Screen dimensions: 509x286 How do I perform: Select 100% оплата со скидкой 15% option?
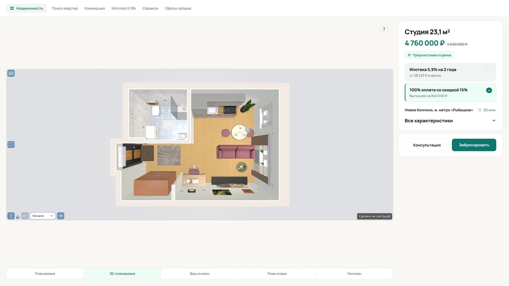pos(450,93)
